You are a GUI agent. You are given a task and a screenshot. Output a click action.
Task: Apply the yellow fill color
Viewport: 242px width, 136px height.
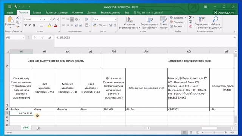[x=50, y=25]
